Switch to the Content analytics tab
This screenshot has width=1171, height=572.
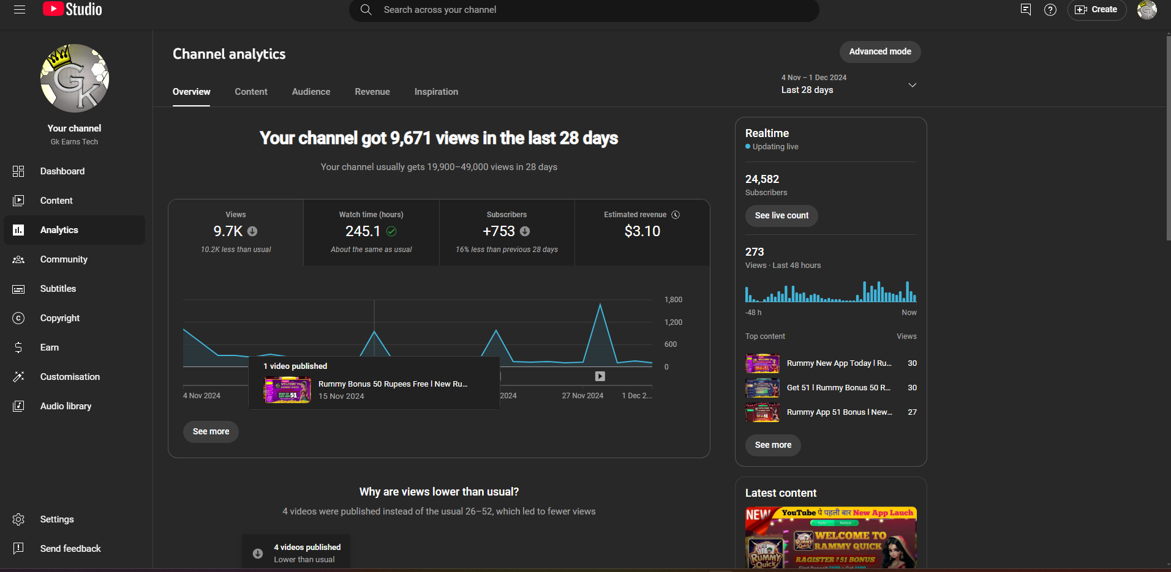tap(251, 92)
